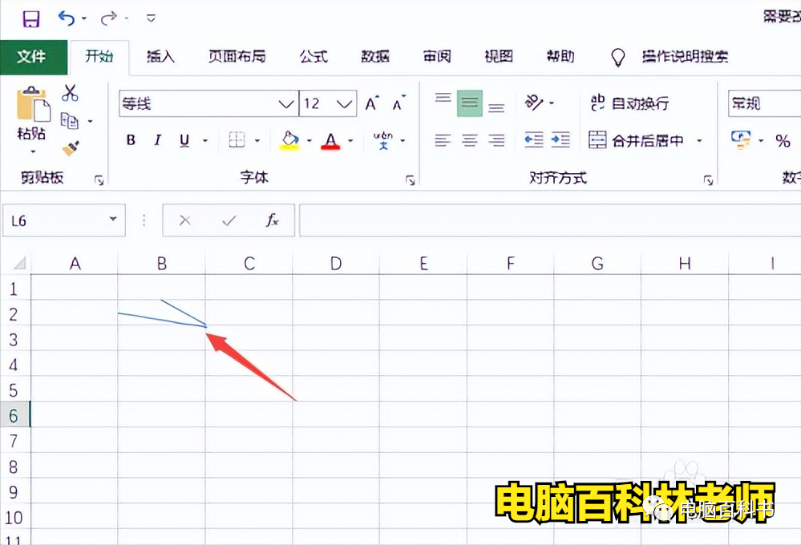Select Align Right icon
801x545 pixels.
point(496,140)
